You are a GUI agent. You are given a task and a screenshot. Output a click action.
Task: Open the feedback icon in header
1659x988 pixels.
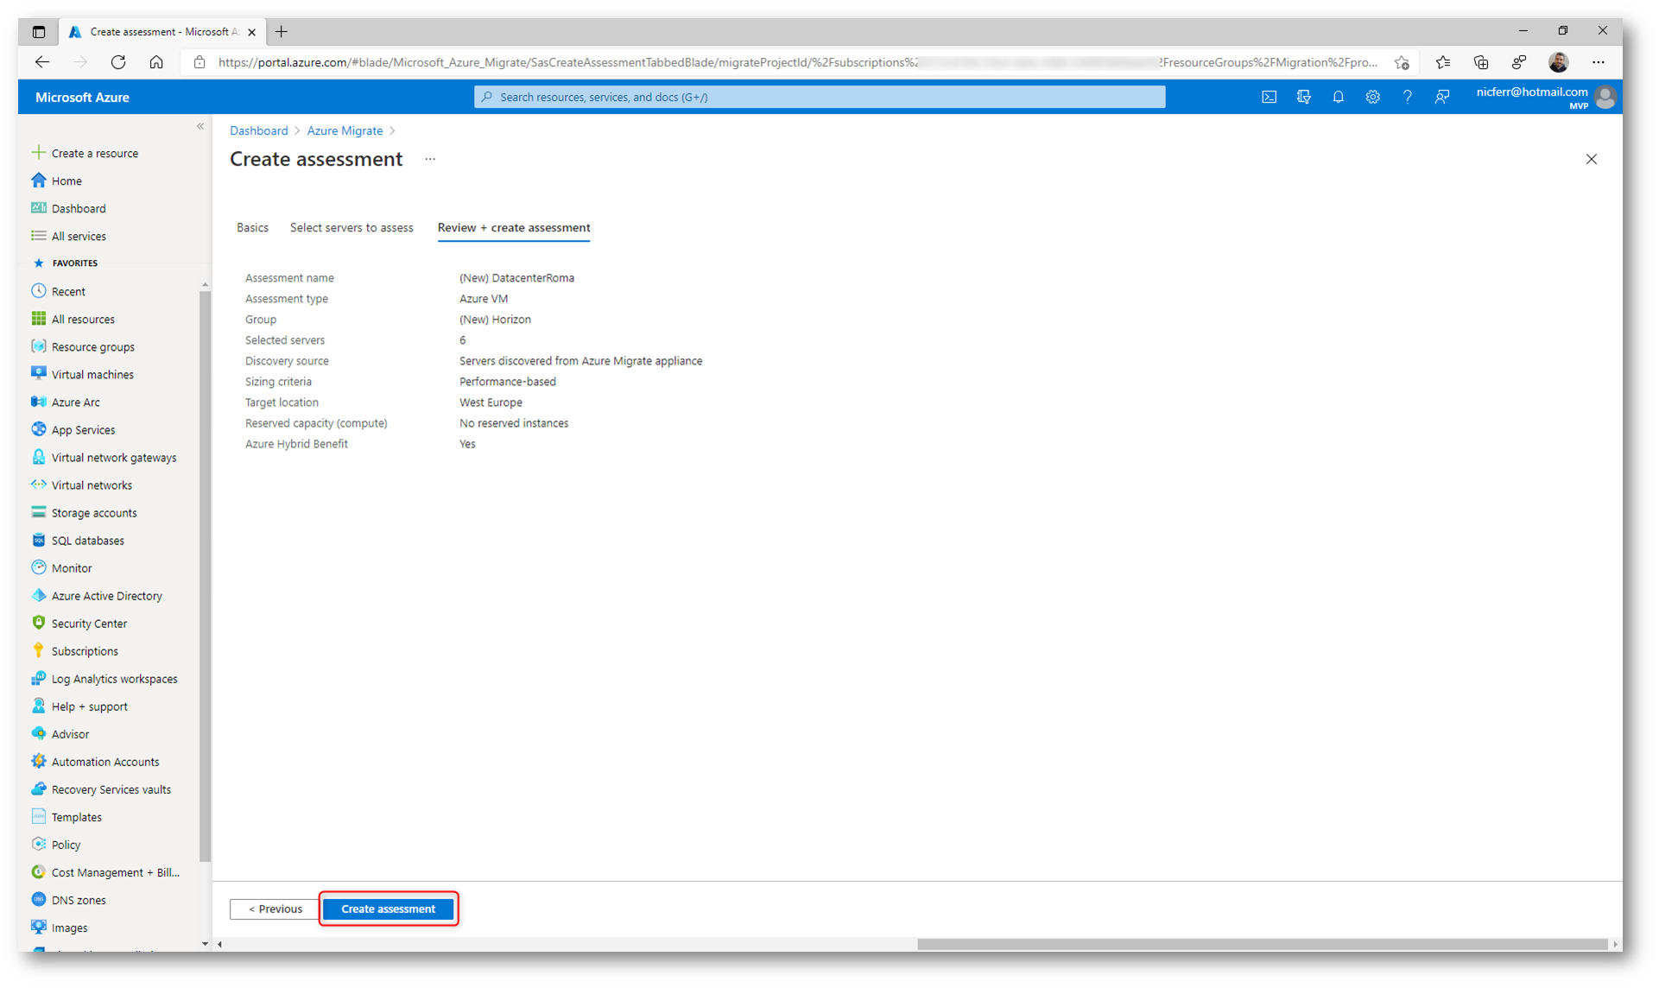1441,97
